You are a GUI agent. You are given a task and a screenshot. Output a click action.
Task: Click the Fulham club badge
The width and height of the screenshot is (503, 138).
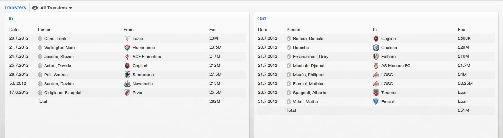(x=376, y=57)
